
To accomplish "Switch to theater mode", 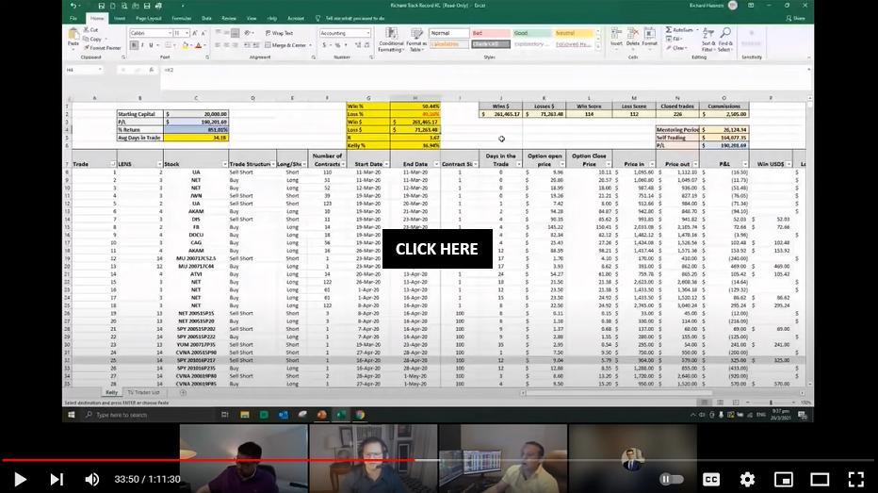I will [820, 479].
